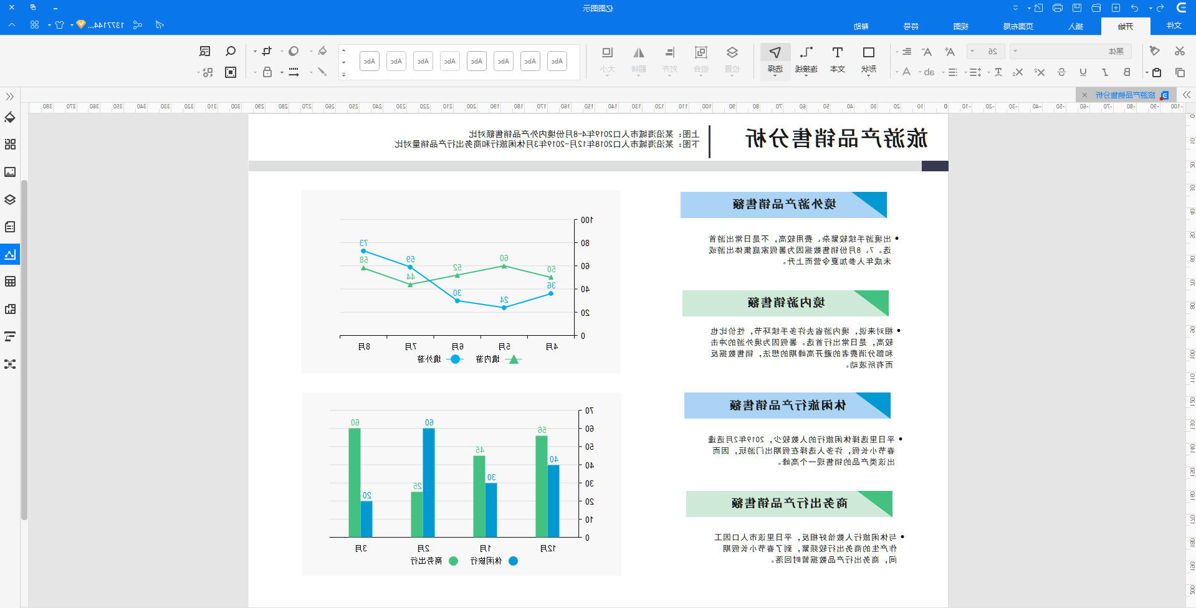Click the copy icon in the ribbon

tap(1180, 72)
